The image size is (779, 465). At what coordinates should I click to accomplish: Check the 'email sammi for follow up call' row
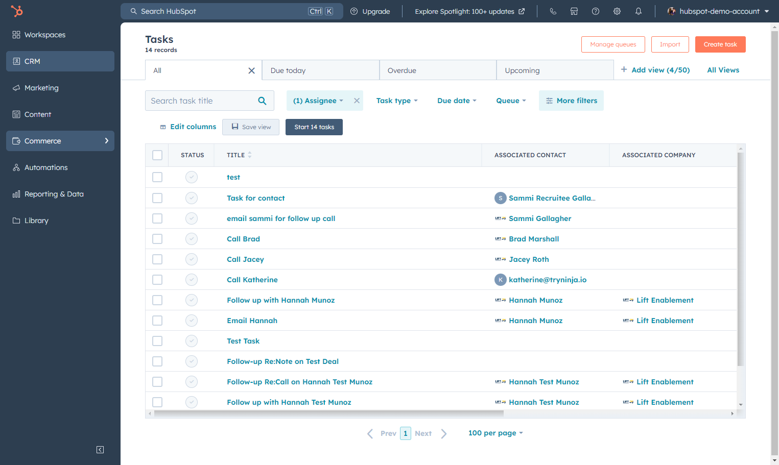(157, 218)
